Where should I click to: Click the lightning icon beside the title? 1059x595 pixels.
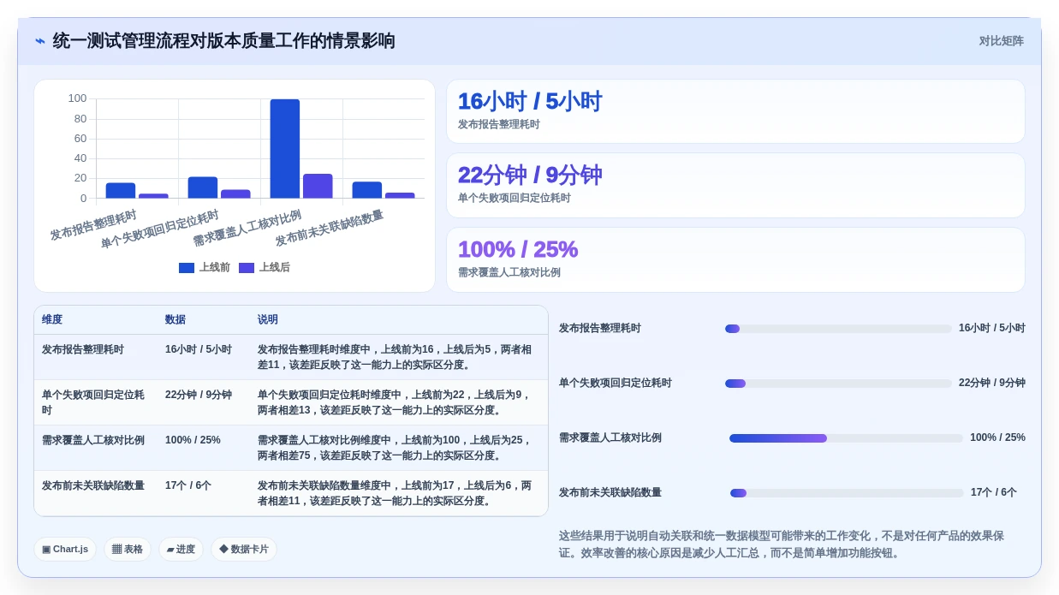(x=40, y=41)
